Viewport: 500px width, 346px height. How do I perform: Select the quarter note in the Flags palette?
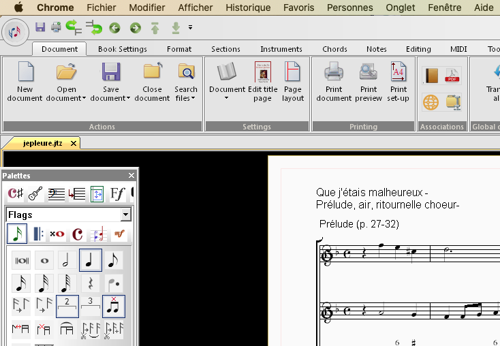pos(90,260)
